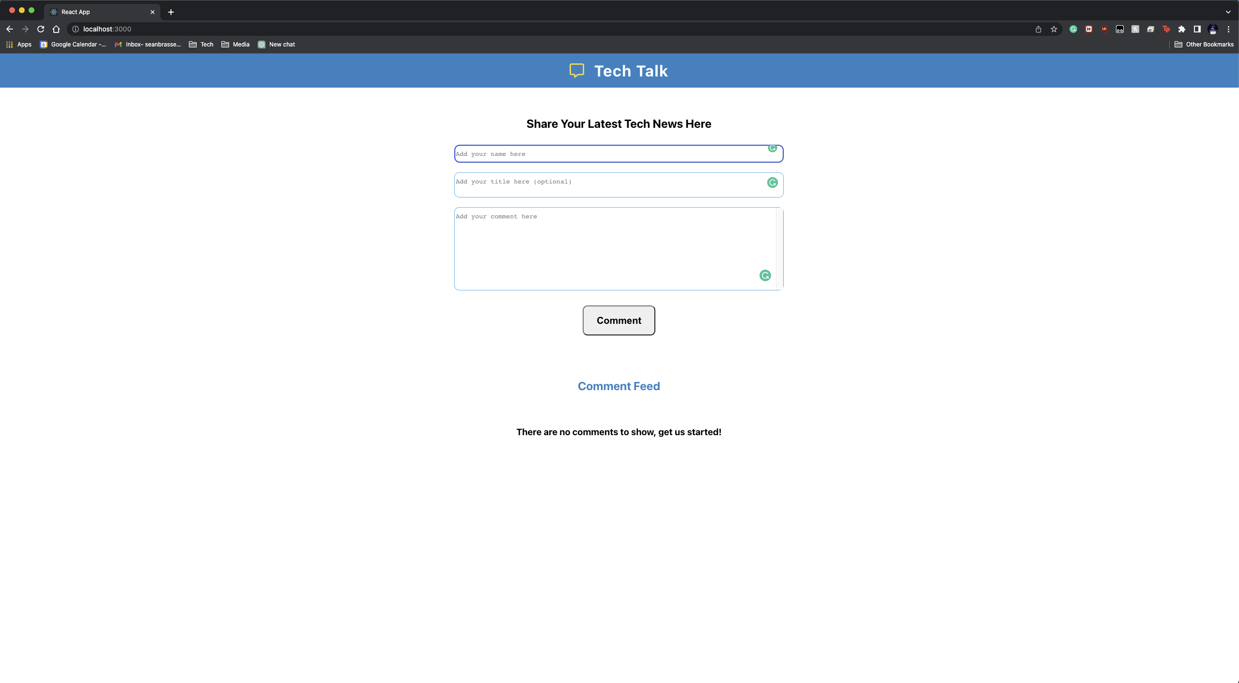The height and width of the screenshot is (683, 1239).
Task: Click the Grammarly badge in the comment textarea
Action: (x=764, y=275)
